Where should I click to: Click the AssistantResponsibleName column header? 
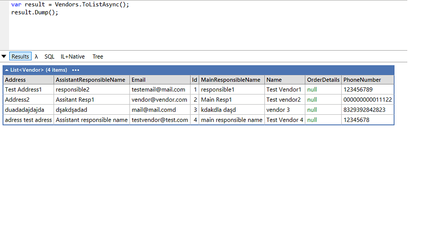(90, 79)
